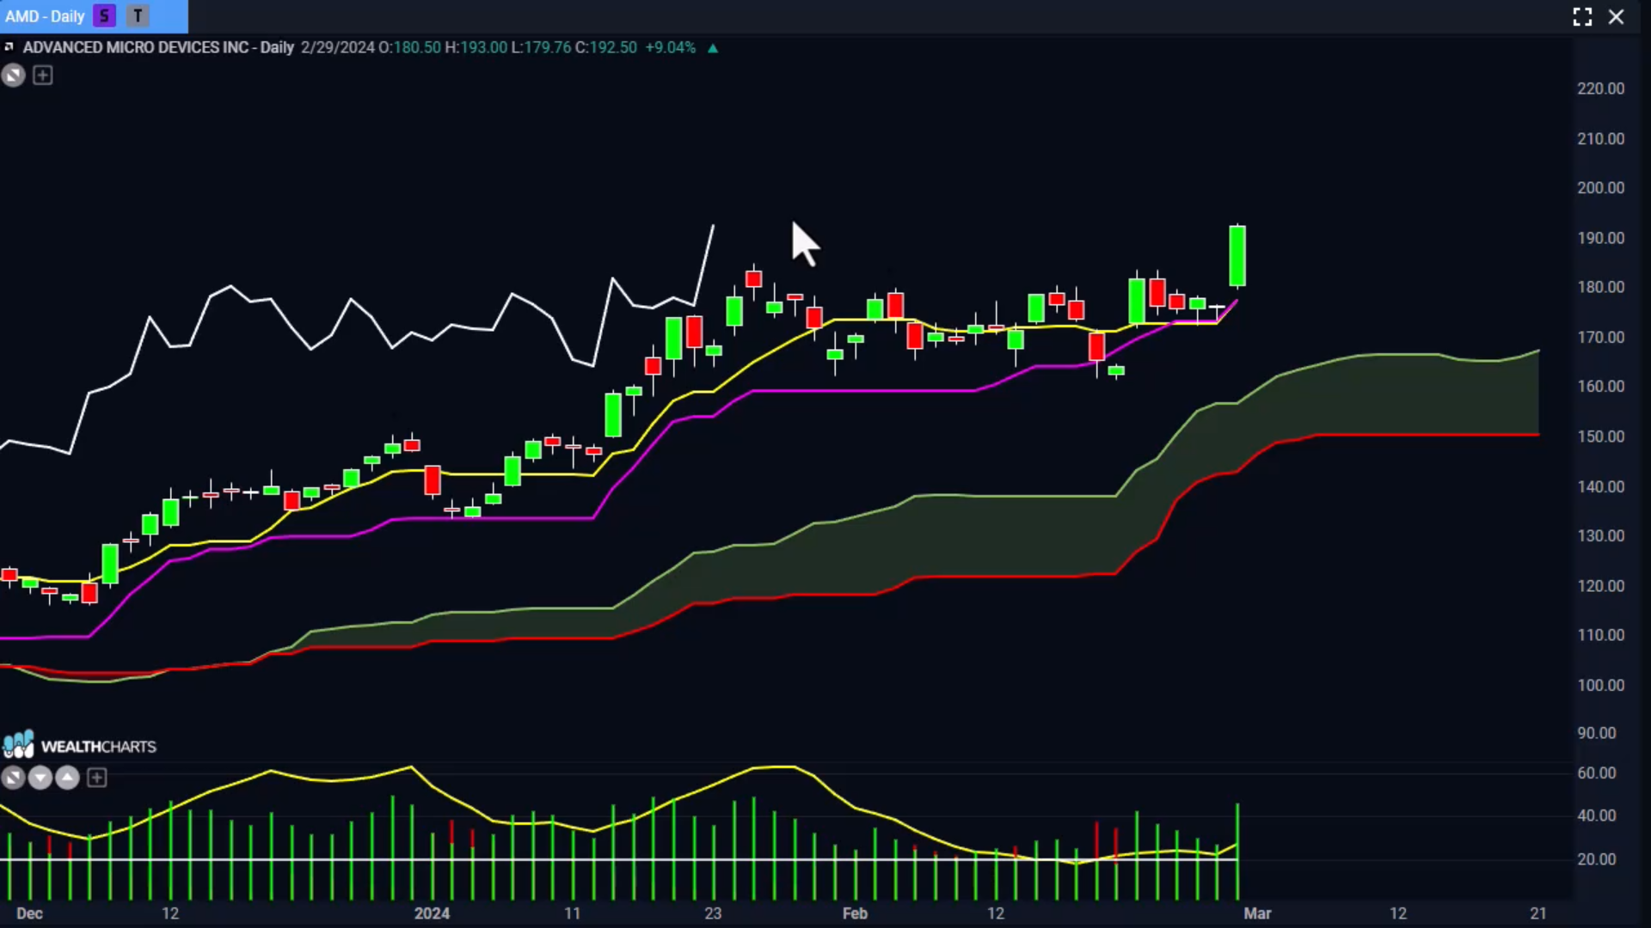1651x928 pixels.
Task: Click the 90.00 price axis label
Action: click(1597, 734)
